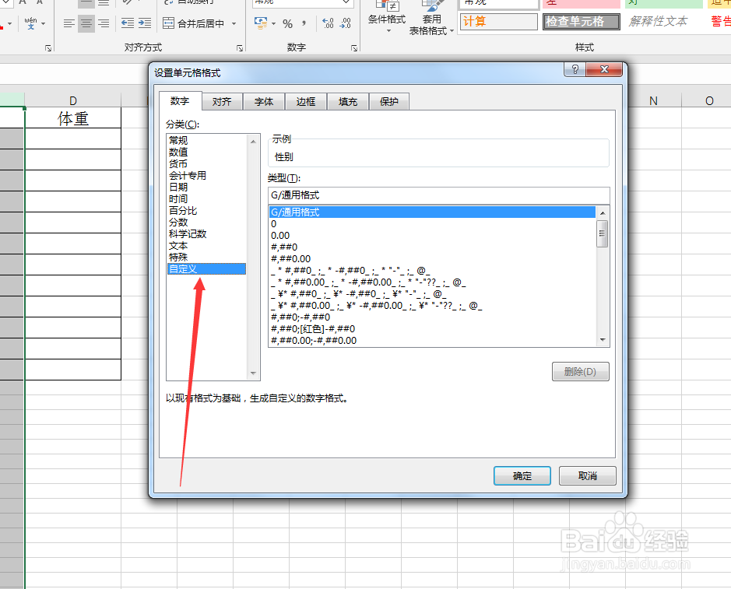This screenshot has width=731, height=589.
Task: Select 自定义 in category list
Action: pos(206,269)
